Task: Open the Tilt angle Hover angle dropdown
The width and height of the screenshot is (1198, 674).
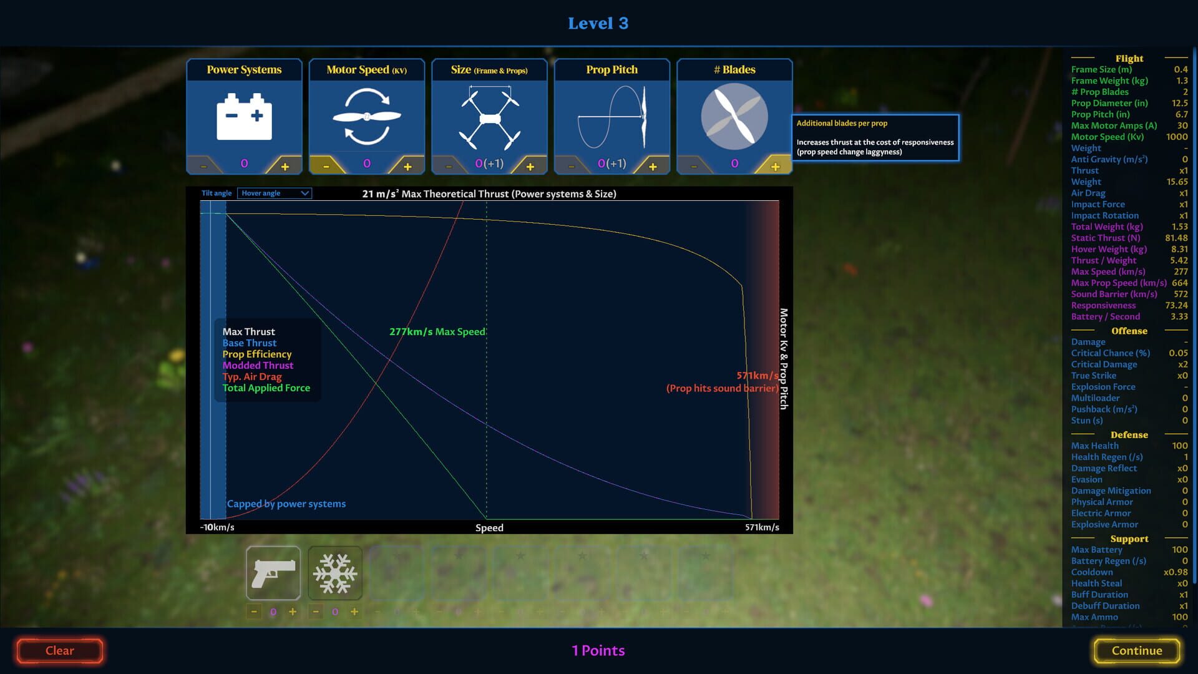Action: tap(275, 193)
